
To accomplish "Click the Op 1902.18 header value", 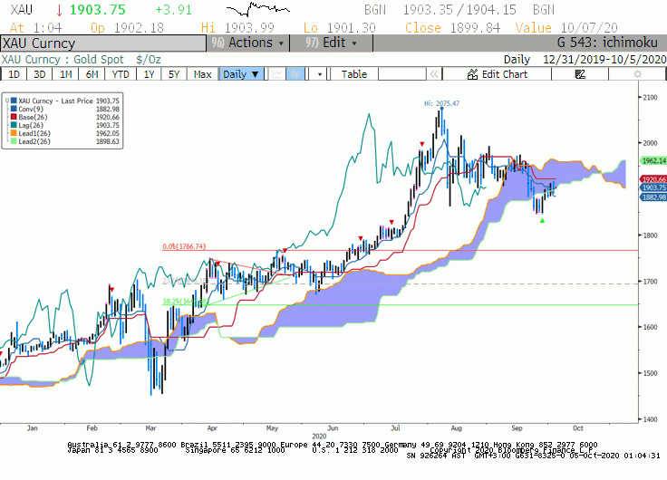I will (x=127, y=28).
